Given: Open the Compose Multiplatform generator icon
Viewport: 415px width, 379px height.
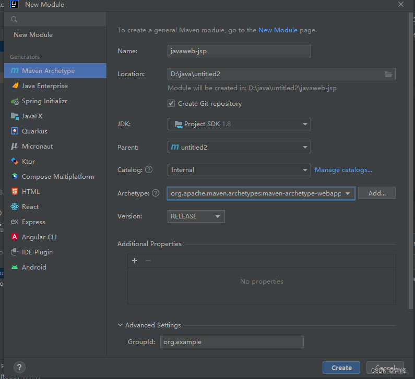Looking at the screenshot, I should 15,176.
